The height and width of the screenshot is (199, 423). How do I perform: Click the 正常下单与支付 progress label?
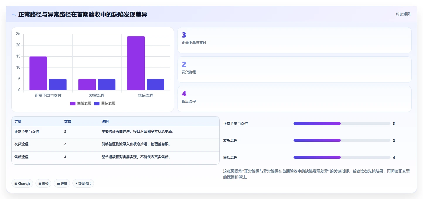236,124
